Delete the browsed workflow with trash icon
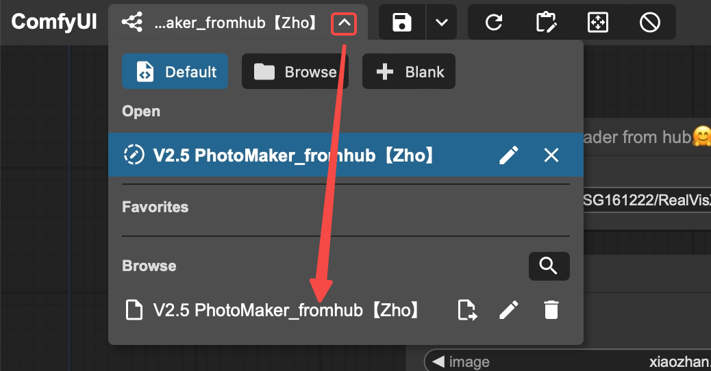 (551, 310)
